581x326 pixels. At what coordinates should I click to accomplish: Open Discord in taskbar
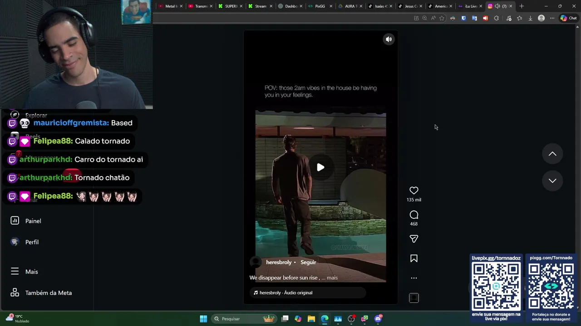tap(378, 319)
